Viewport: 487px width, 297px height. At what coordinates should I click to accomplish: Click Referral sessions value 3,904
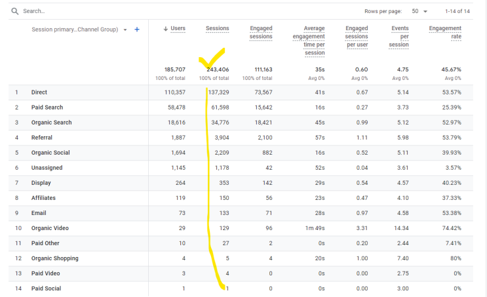[x=222, y=138]
